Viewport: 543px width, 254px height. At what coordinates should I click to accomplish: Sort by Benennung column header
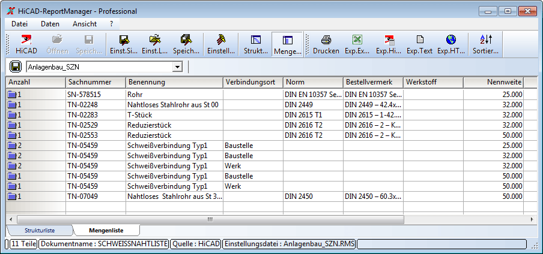174,82
